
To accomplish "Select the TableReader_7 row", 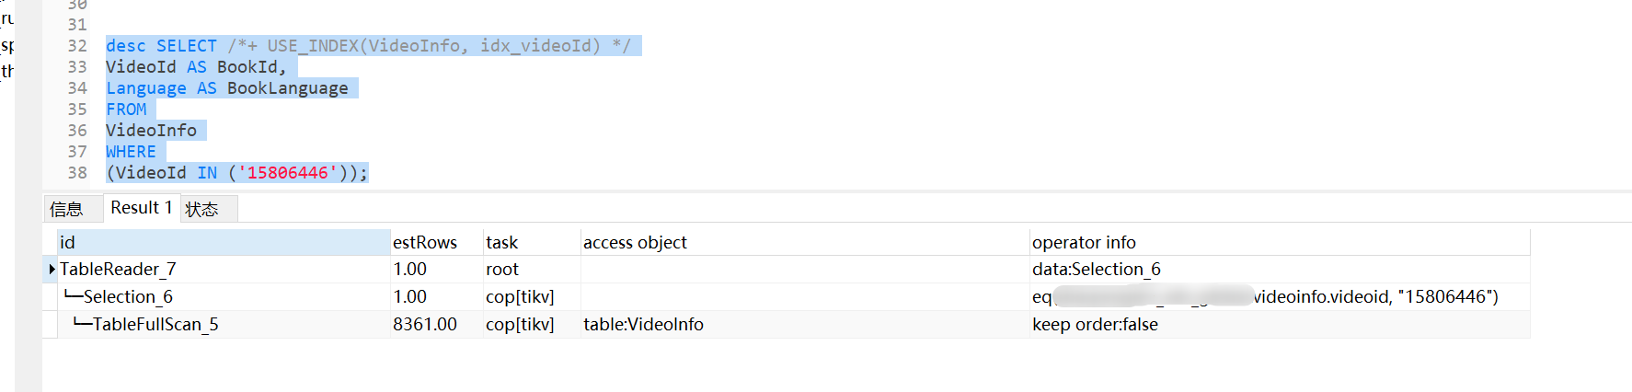I will [x=787, y=270].
